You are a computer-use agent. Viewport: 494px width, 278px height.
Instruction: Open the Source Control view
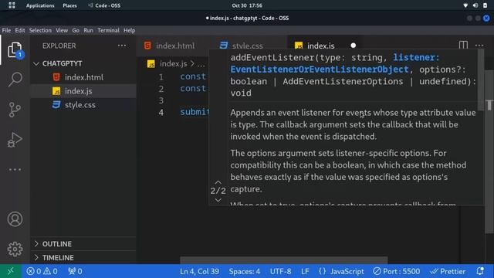pyautogui.click(x=15, y=110)
